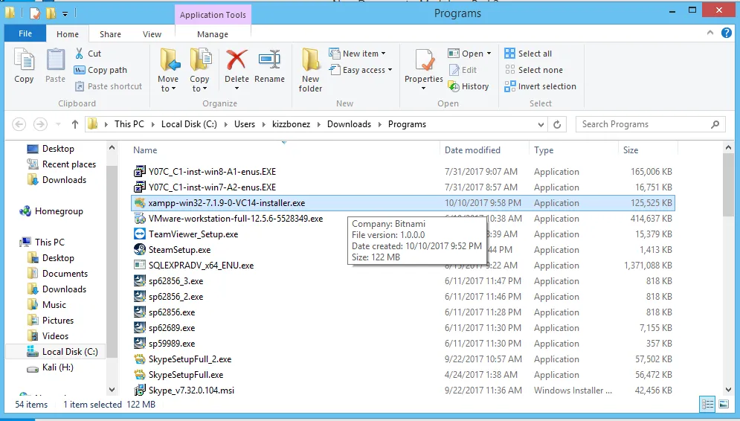Image resolution: width=740 pixels, height=421 pixels.
Task: Go up one folder level
Action: (x=74, y=124)
